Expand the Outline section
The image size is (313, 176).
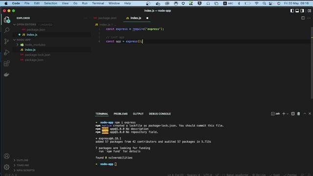click(22, 160)
